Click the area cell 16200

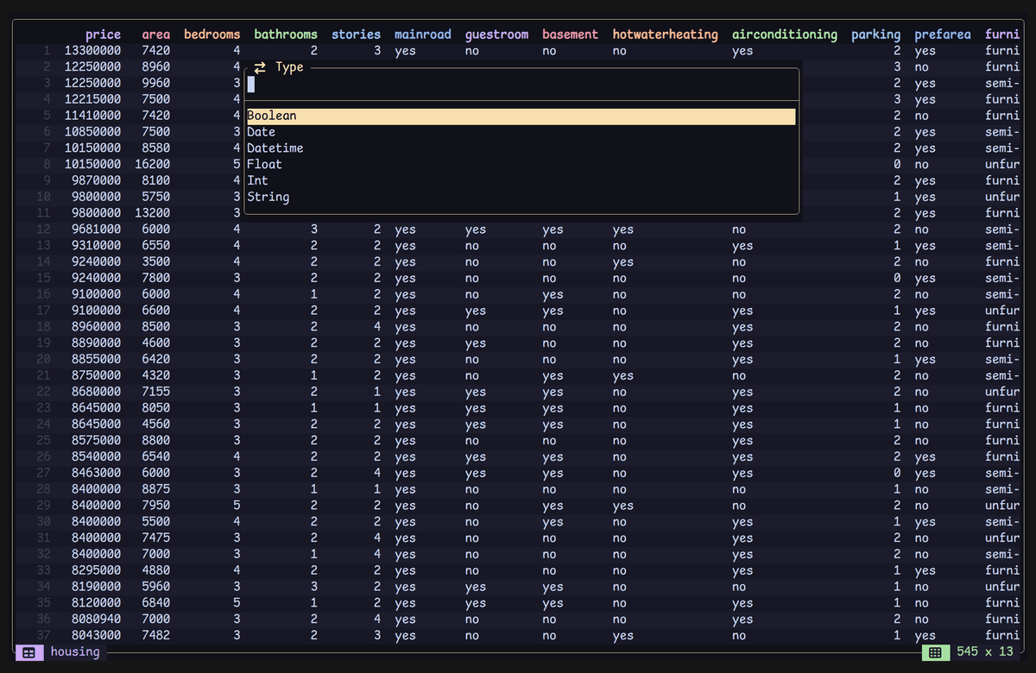tap(153, 165)
